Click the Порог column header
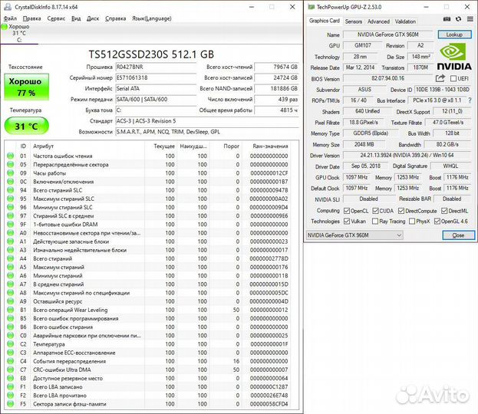Image resolution: width=478 pixels, height=414 pixels. [x=231, y=146]
